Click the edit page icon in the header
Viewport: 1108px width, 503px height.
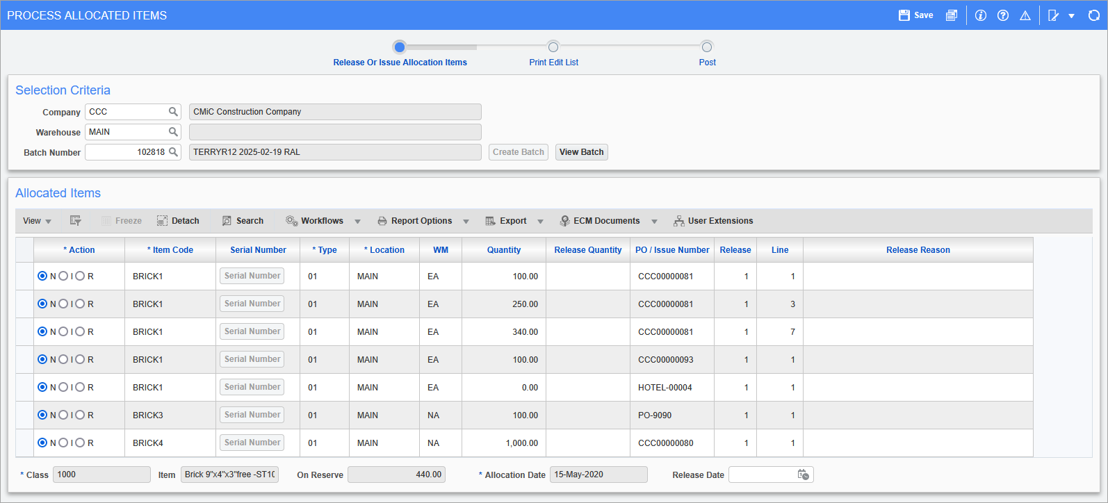1054,15
